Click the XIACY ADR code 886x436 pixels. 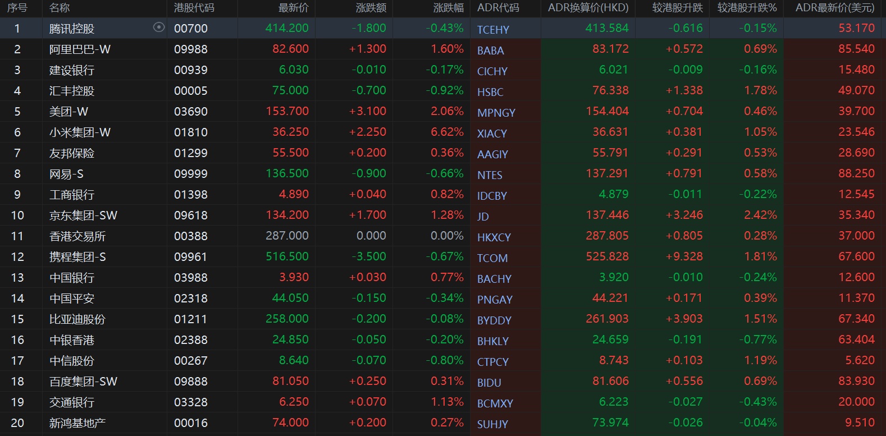492,134
